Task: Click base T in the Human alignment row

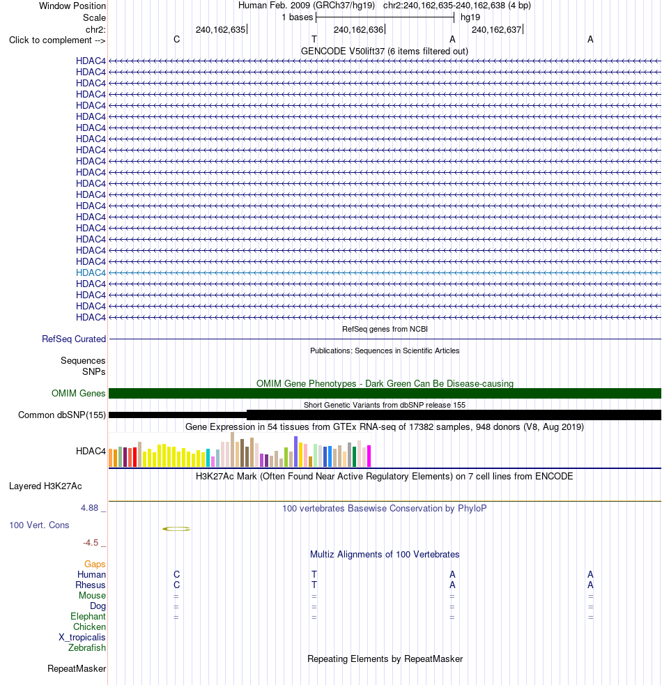Action: pyautogui.click(x=314, y=574)
